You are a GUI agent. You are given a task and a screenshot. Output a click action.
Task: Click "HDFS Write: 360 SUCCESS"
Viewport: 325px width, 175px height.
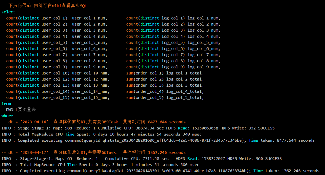click(x=255, y=159)
